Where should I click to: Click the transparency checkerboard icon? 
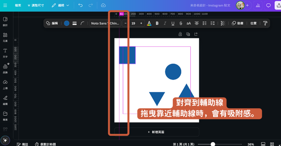click(x=223, y=23)
